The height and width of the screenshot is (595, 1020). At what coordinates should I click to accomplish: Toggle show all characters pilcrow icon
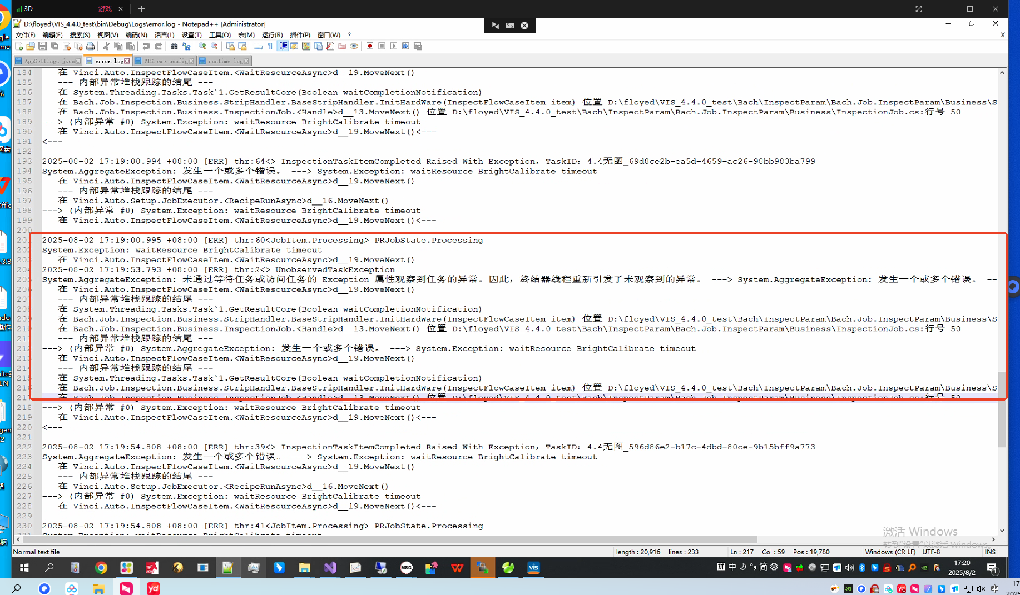click(270, 46)
